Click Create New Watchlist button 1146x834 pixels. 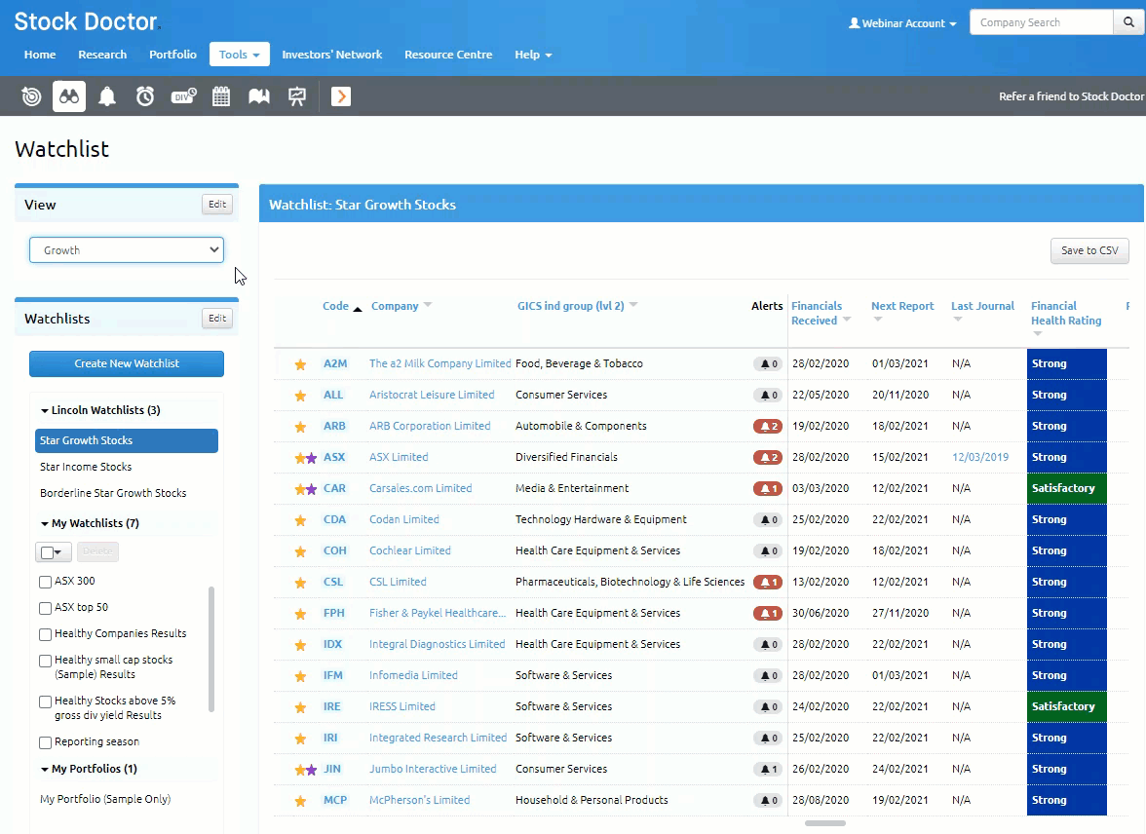click(127, 364)
